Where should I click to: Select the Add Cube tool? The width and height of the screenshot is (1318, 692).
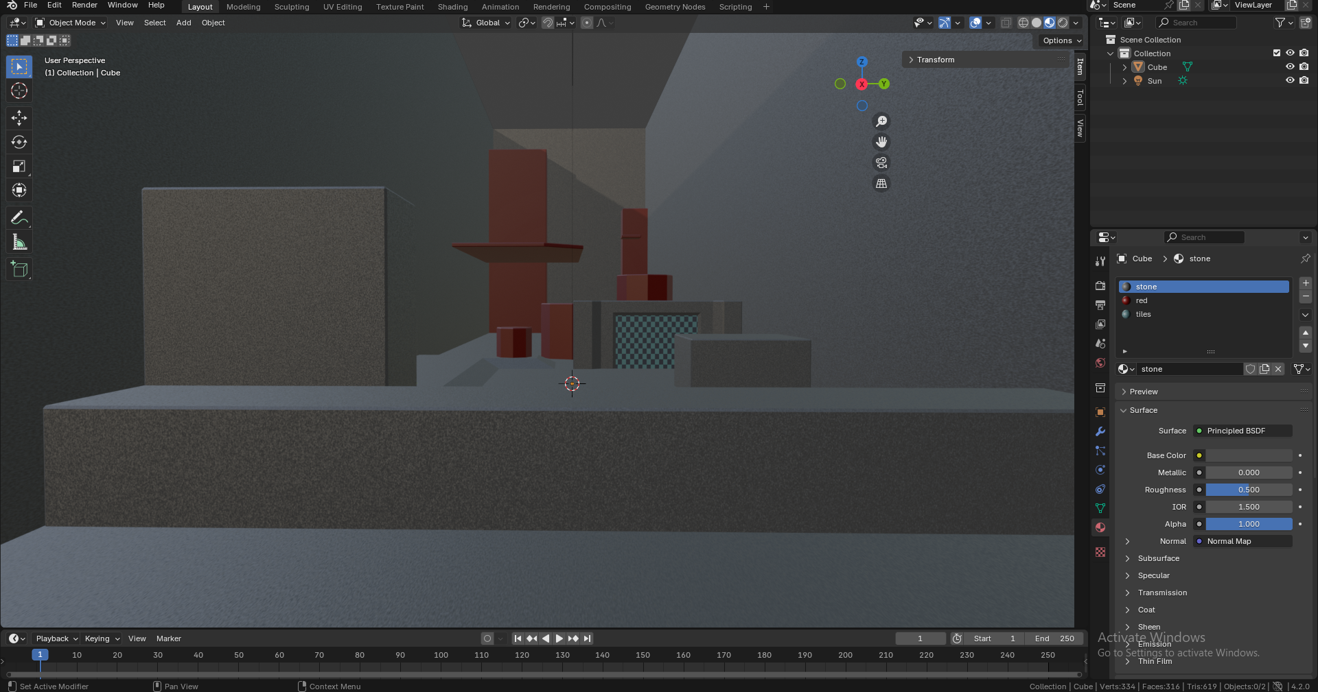pyautogui.click(x=19, y=270)
